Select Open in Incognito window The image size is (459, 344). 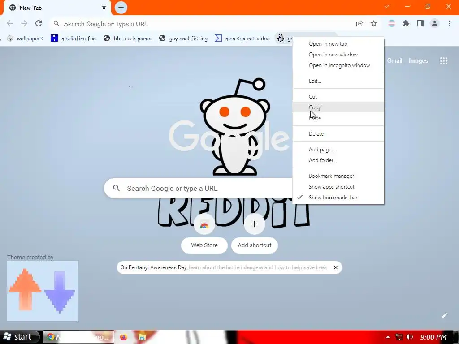coord(338,65)
